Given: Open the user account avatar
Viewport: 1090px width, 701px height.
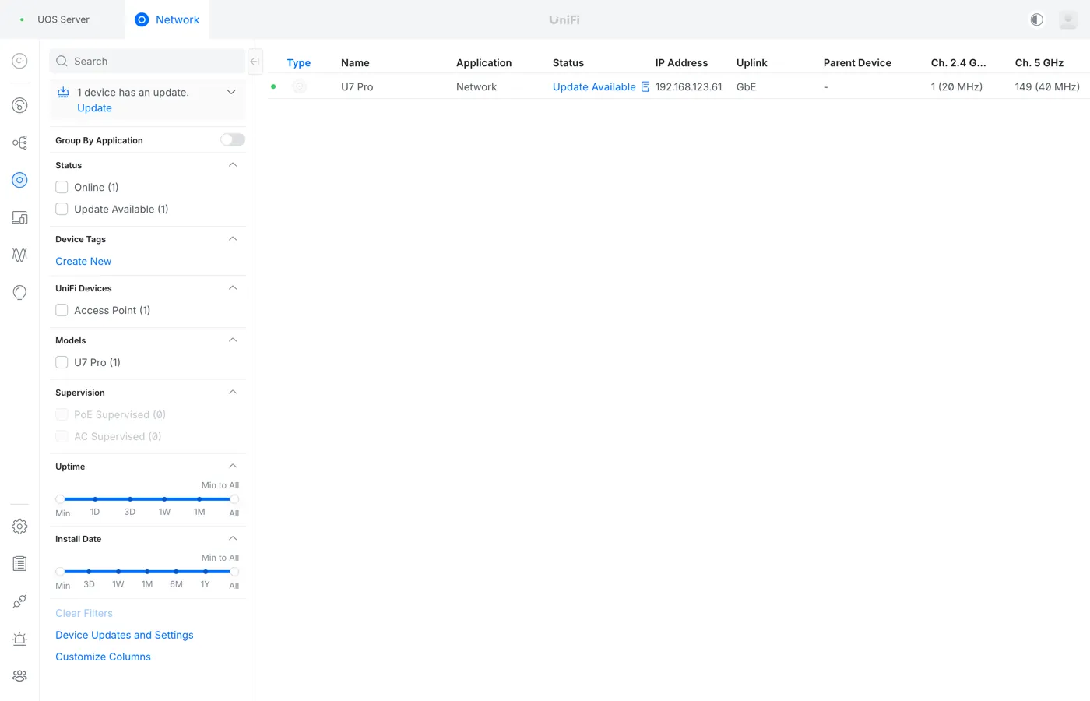Looking at the screenshot, I should pyautogui.click(x=1068, y=19).
